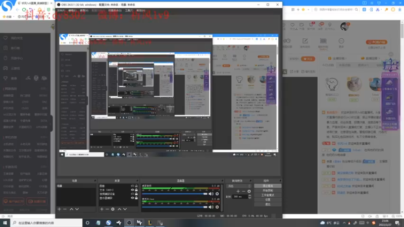Open transition properties gear icon
Screen dimensions: 404x227
click(x=249, y=191)
